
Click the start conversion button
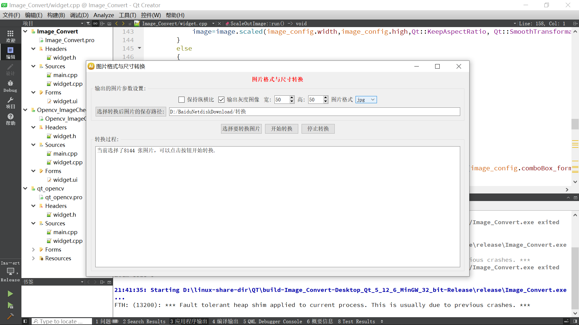pyautogui.click(x=281, y=129)
